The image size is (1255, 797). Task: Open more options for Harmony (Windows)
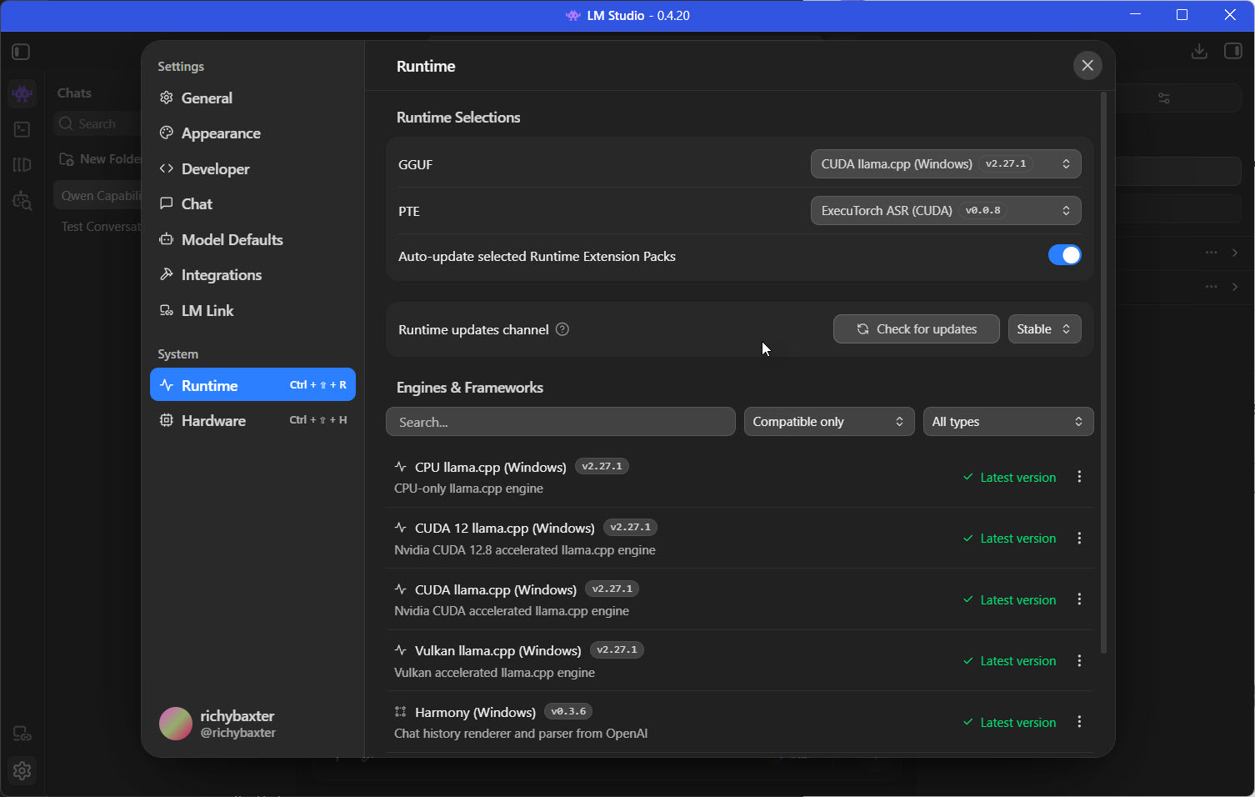[x=1079, y=722]
